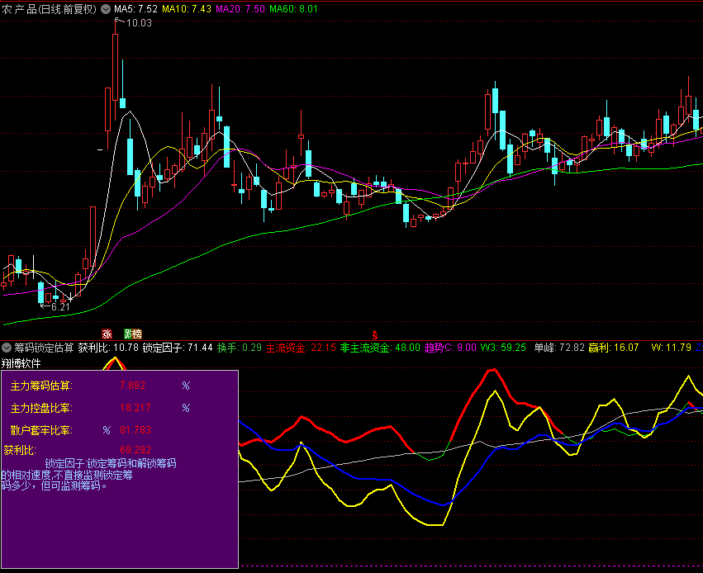Click 主力控盘比率 value 18.217
The width and height of the screenshot is (703, 573).
(135, 408)
